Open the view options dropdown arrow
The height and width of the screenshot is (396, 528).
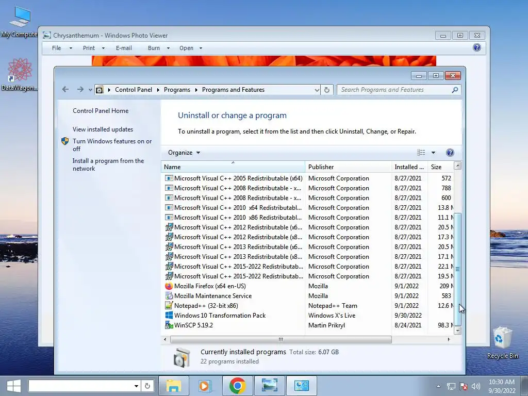pos(433,153)
